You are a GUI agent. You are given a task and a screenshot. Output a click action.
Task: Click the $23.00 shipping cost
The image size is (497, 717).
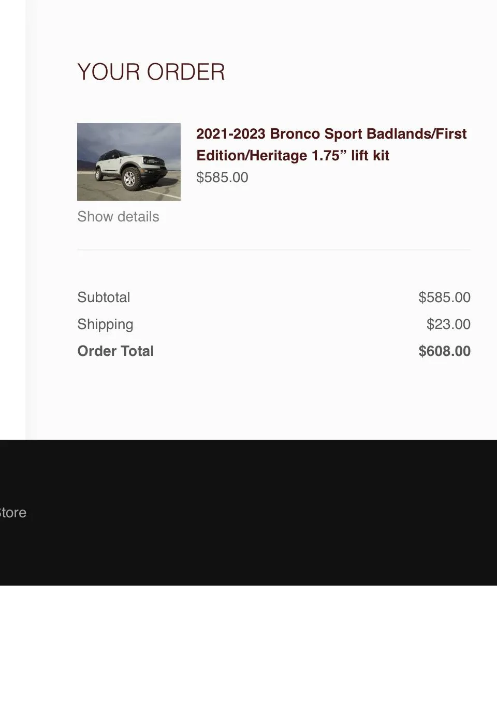448,324
